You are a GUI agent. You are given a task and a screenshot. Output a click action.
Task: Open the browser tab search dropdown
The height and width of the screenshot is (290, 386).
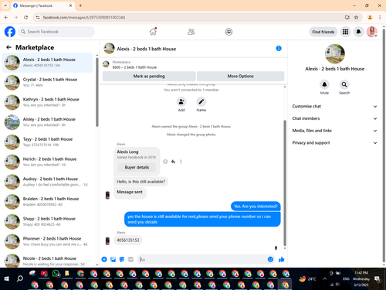(5, 5)
